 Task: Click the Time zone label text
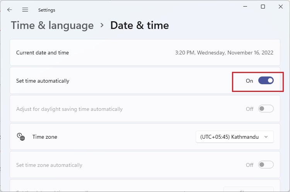pos(45,137)
